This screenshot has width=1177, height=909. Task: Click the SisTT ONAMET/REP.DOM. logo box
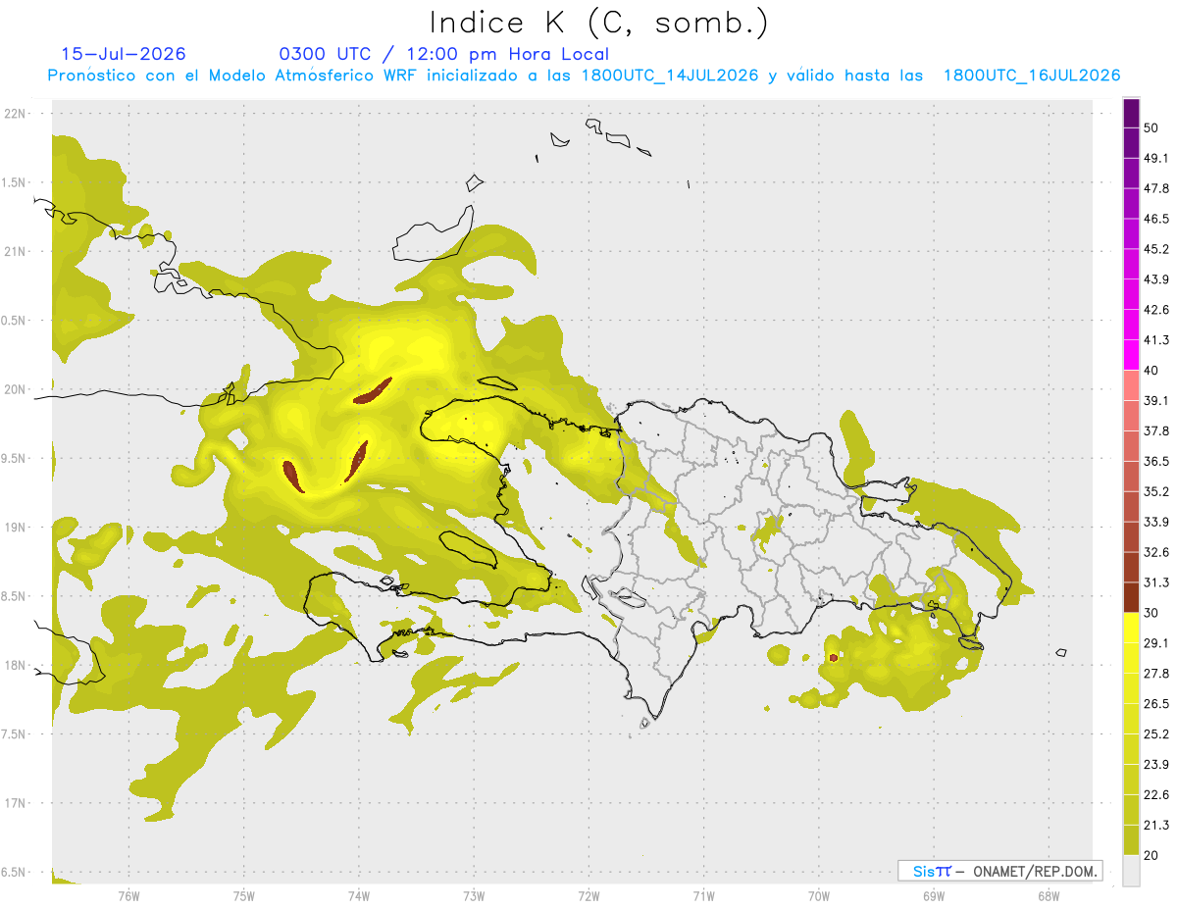[x=999, y=871]
